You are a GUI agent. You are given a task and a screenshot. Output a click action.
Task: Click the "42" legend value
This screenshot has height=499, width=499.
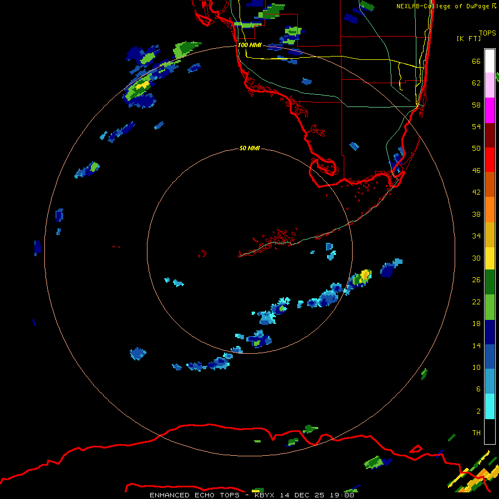[476, 192]
